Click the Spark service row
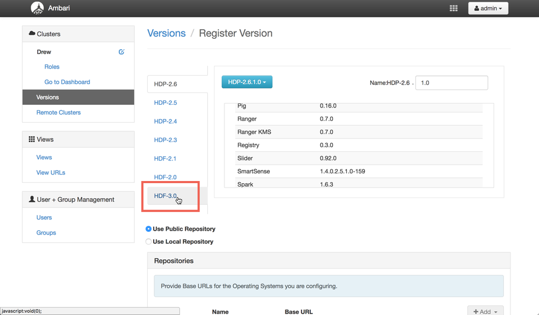This screenshot has width=539, height=315. coord(359,183)
